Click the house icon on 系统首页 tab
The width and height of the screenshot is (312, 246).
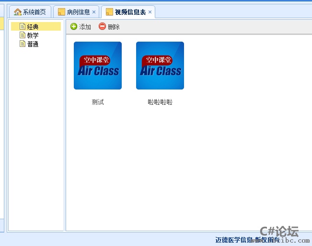click(18, 12)
